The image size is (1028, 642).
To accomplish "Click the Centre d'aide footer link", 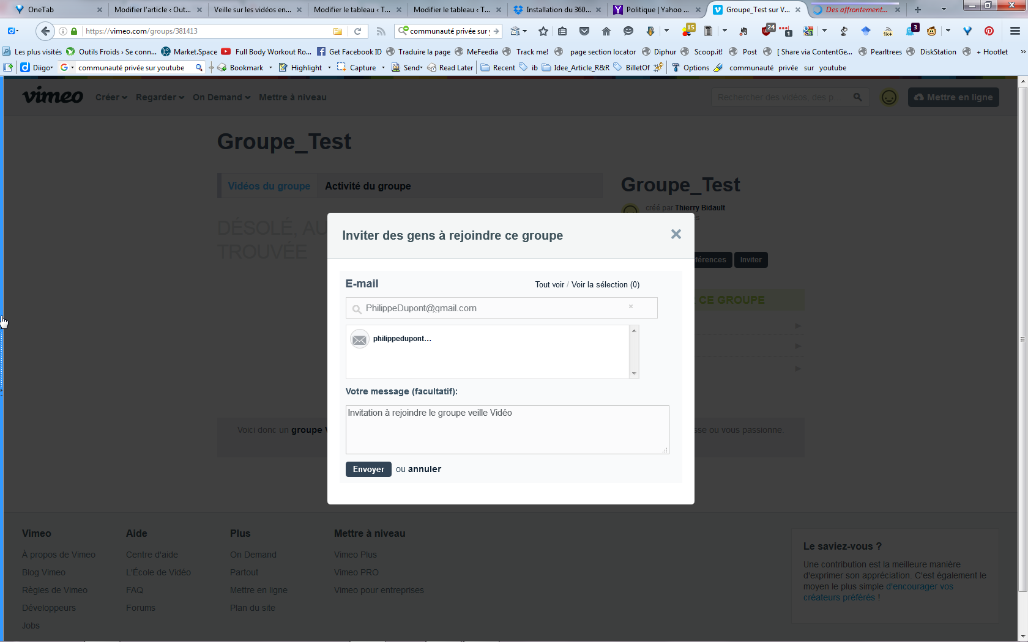I will [x=152, y=555].
